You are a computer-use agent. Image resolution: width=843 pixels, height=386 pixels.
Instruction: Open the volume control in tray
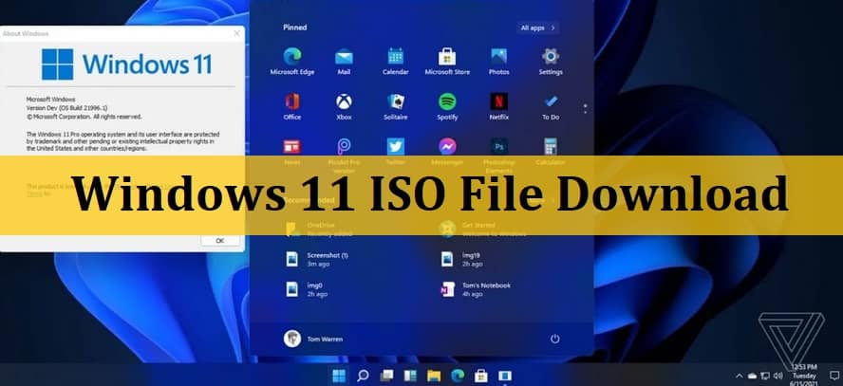777,376
